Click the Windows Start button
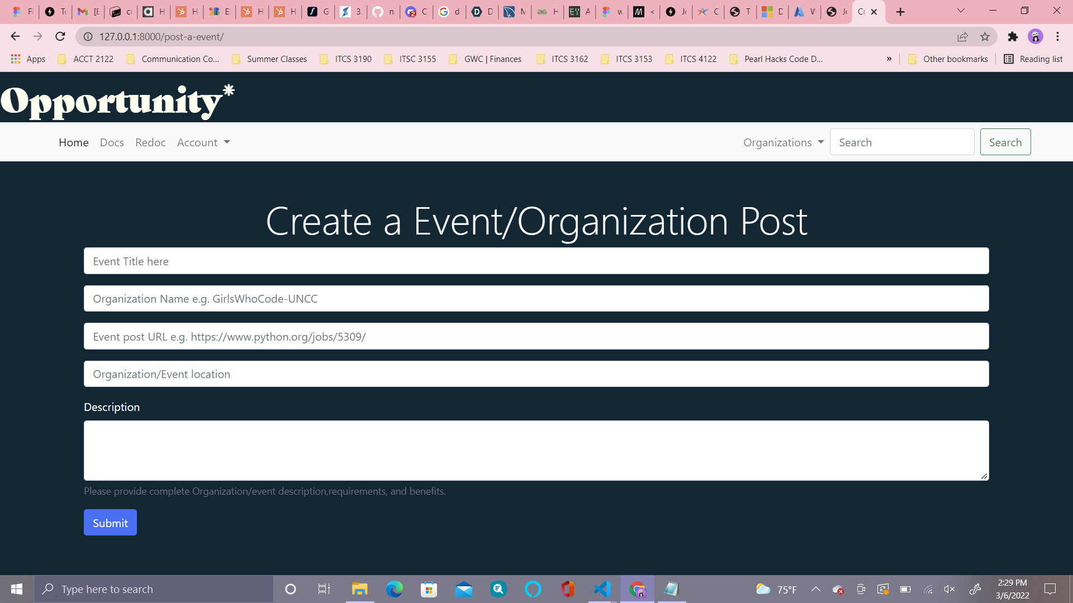This screenshot has height=603, width=1073. click(x=16, y=588)
